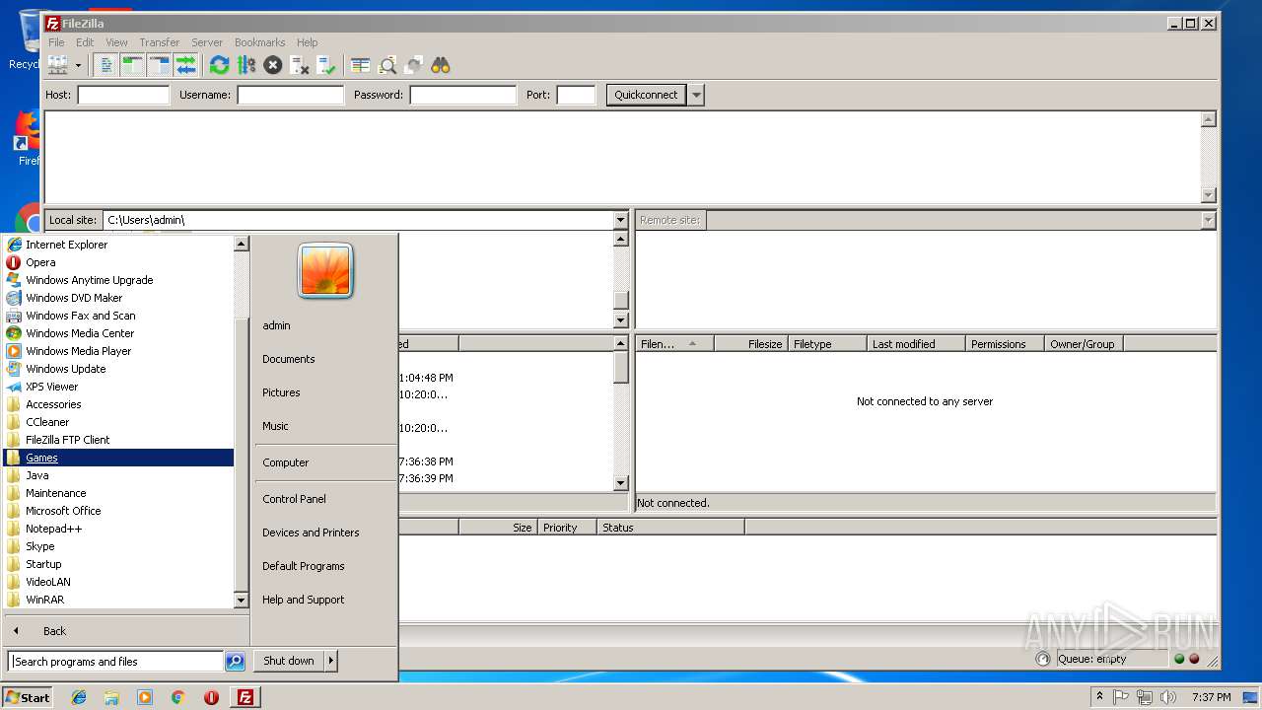Expand the CCleaner folder
Viewport: 1262px width, 710px height.
(119, 422)
